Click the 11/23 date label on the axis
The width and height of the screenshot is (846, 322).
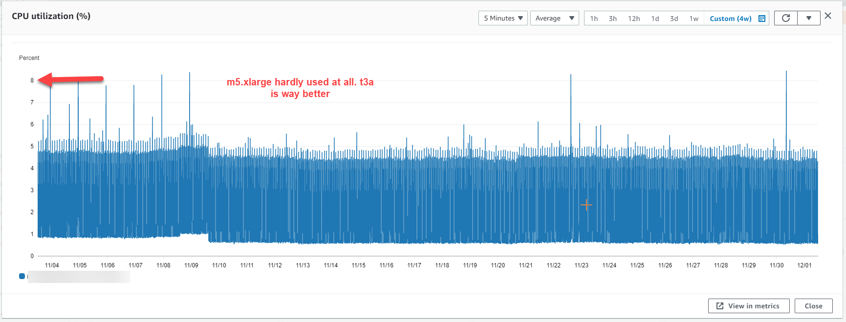[x=581, y=265]
